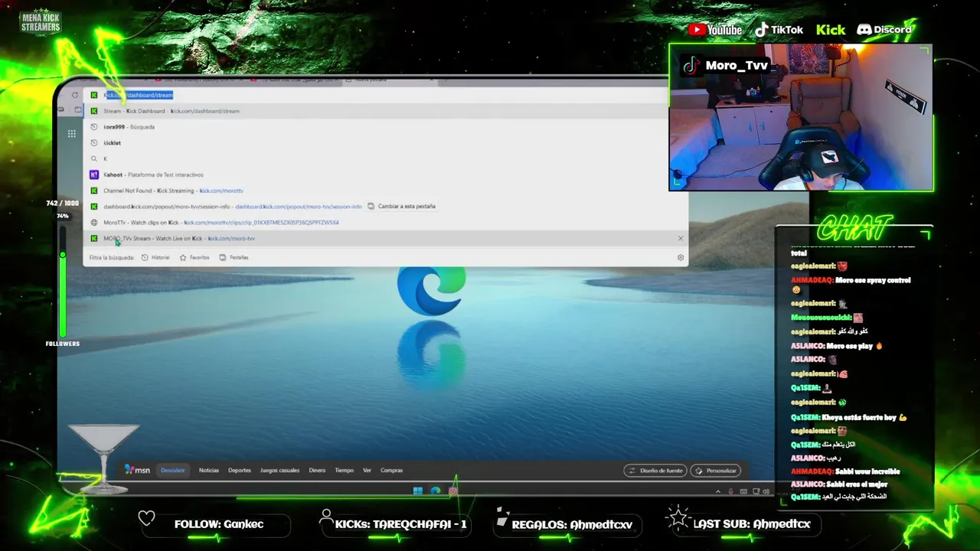Reload the page with the refresh icon

(74, 95)
